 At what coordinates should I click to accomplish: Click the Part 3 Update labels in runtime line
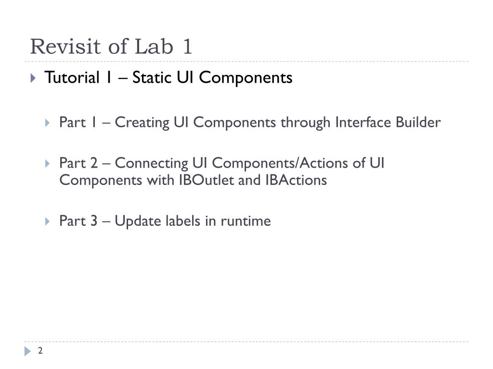165,221
